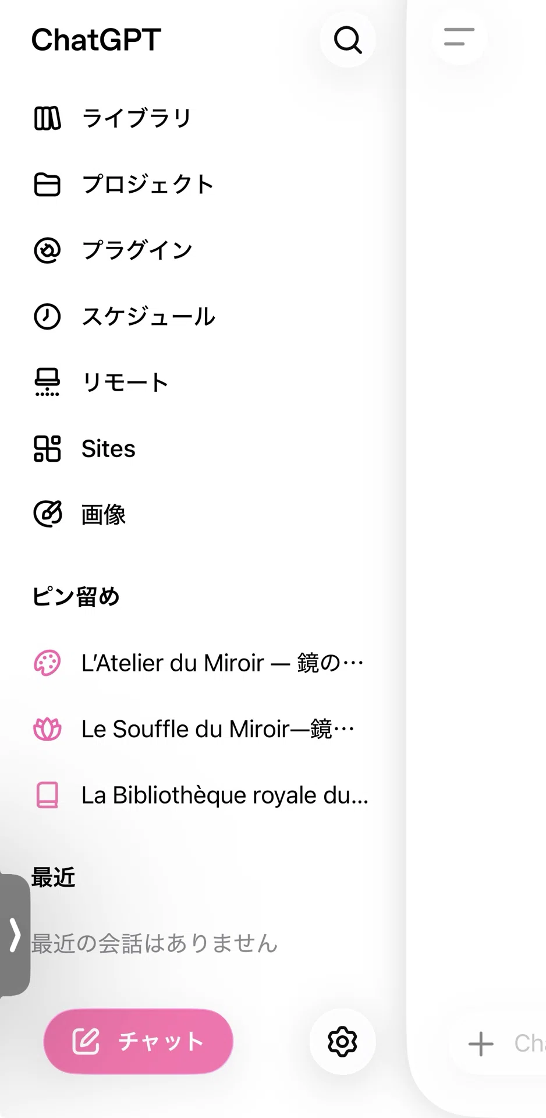Tap the Sites grid icon
Viewport: 546px width, 1118px height.
tap(47, 448)
